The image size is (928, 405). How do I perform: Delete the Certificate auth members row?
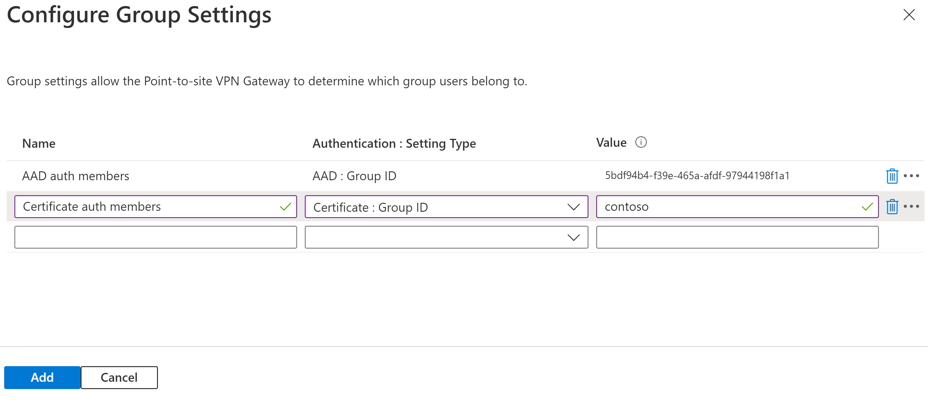[892, 206]
